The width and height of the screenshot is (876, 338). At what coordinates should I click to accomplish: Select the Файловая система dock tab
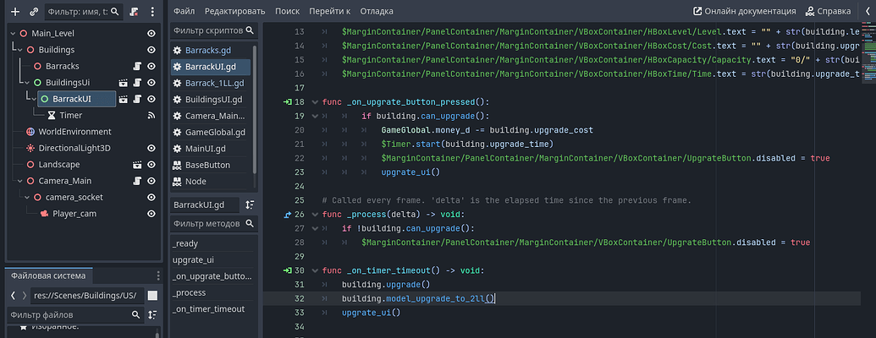point(48,275)
